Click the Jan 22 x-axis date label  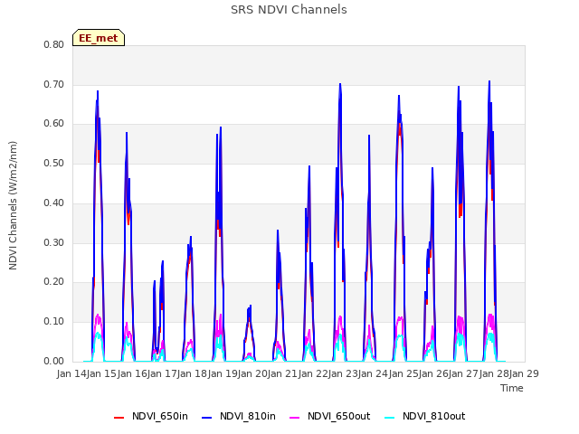[x=313, y=373]
